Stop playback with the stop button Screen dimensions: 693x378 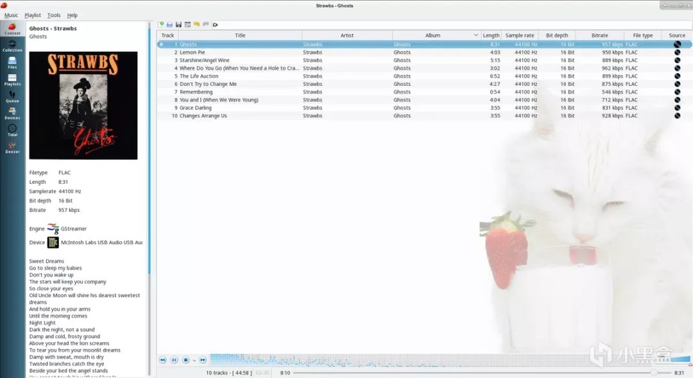(186, 360)
